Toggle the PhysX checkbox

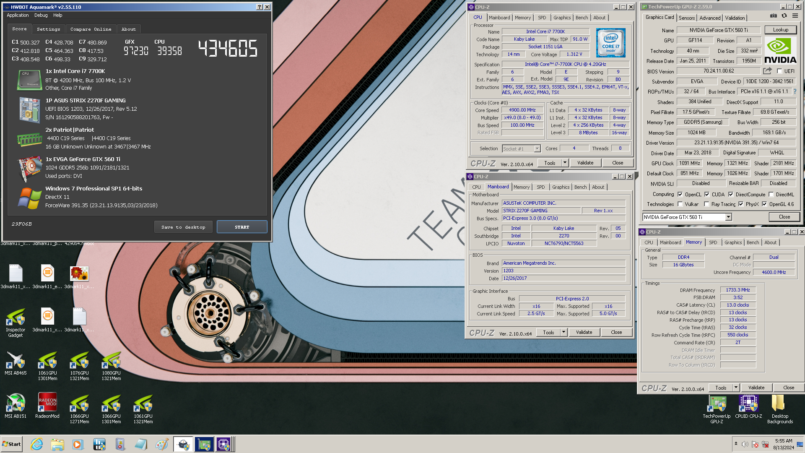741,204
